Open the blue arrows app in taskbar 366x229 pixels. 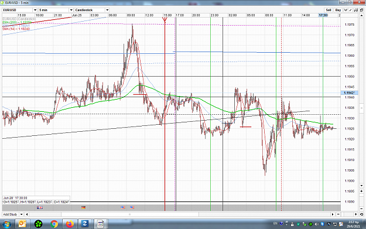pyautogui.click(x=85, y=224)
